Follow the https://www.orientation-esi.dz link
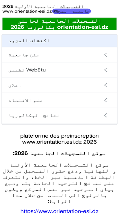Screen dimensions: 119x213 coord(60,211)
